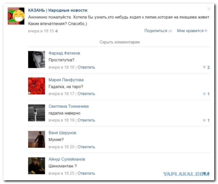
Task: Like Фархад Фатихов's comment via heart icon
Action: [x=204, y=67]
